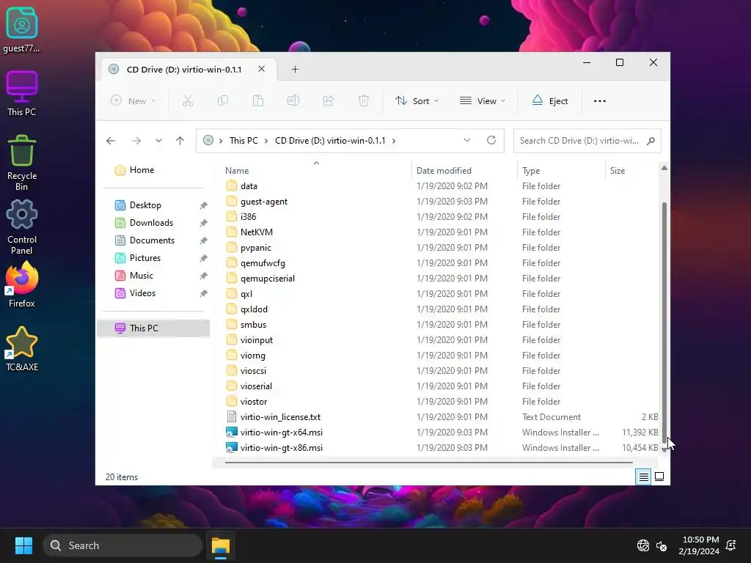Screen dimensions: 751x563
Task: Sort by Size column header
Action: (x=632, y=170)
